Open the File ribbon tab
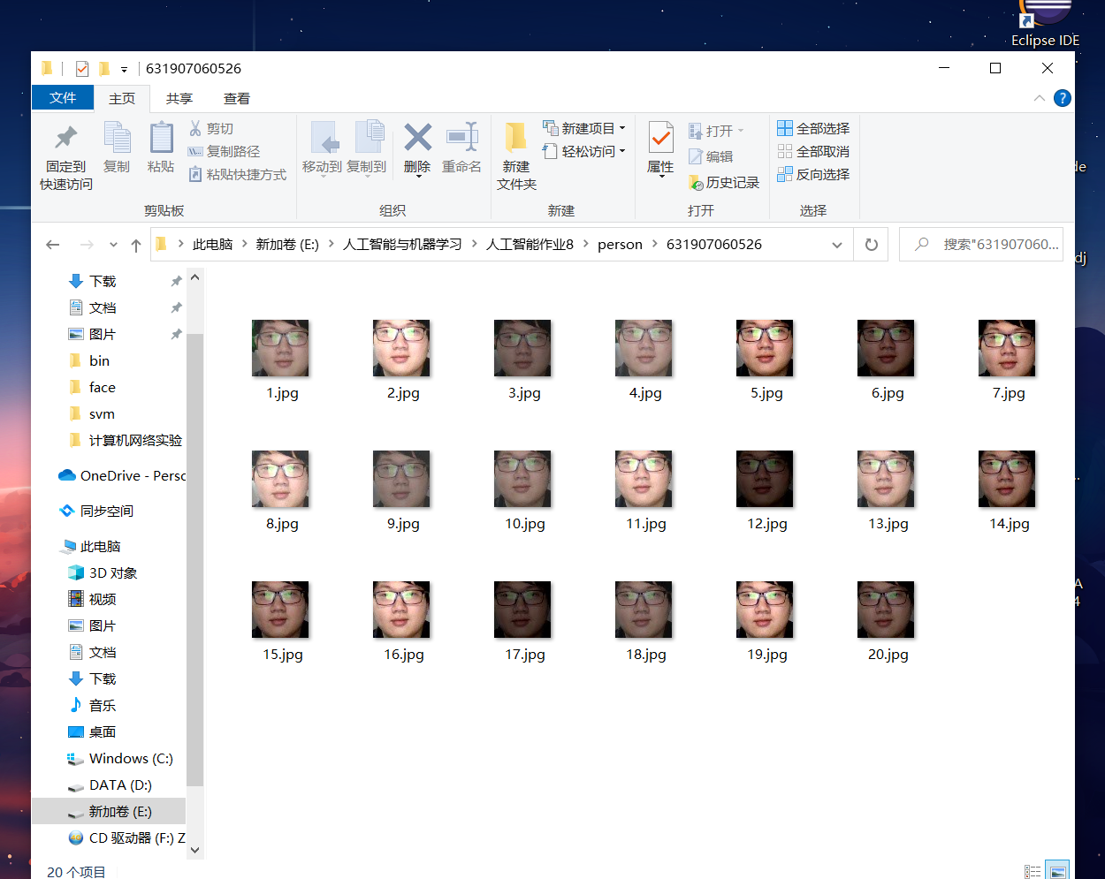Image resolution: width=1105 pixels, height=879 pixels. (63, 97)
